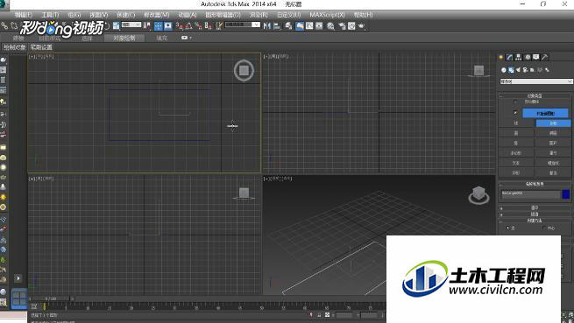Select the Systems category icon

click(x=547, y=69)
